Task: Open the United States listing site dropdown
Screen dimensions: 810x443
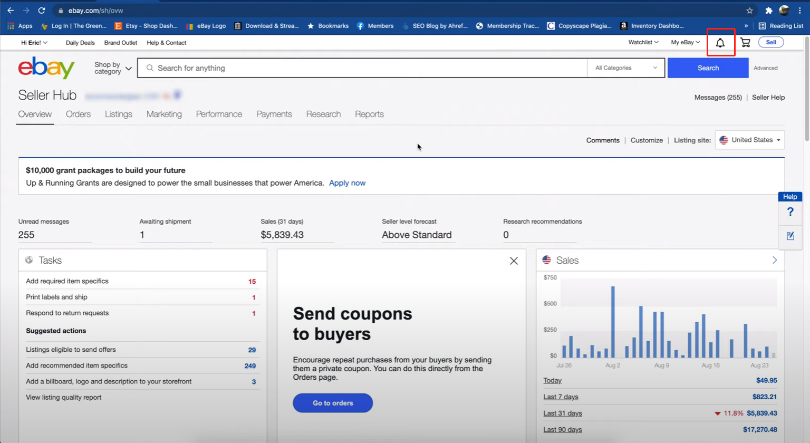Action: 750,140
